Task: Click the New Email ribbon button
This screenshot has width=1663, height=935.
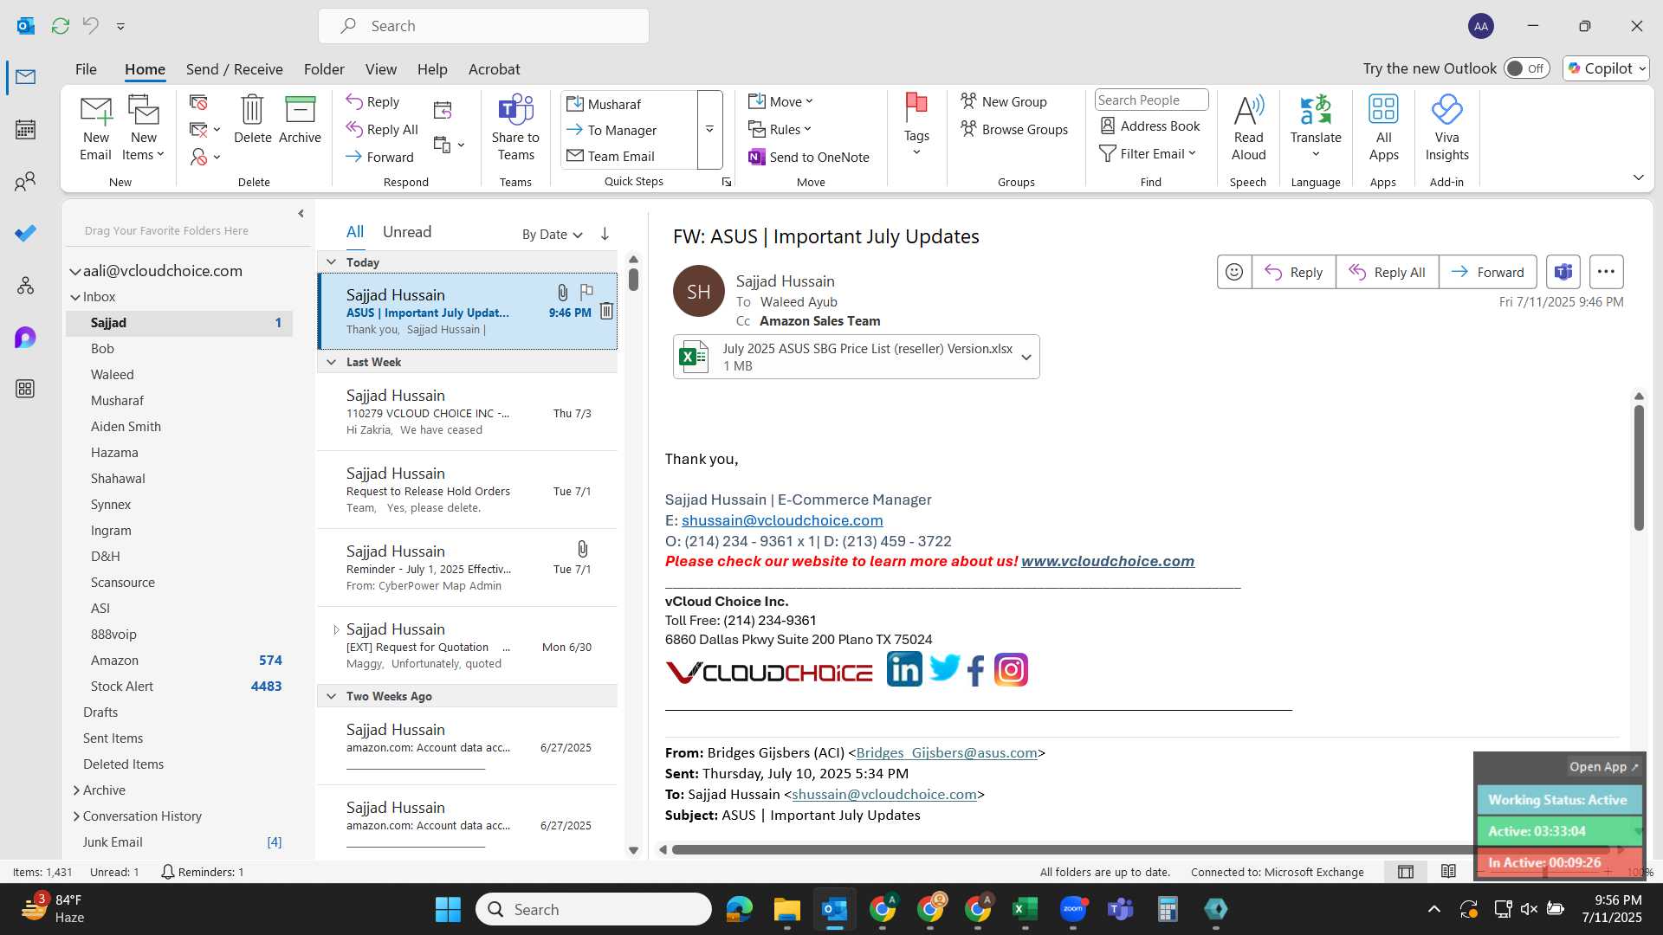Action: [95, 128]
